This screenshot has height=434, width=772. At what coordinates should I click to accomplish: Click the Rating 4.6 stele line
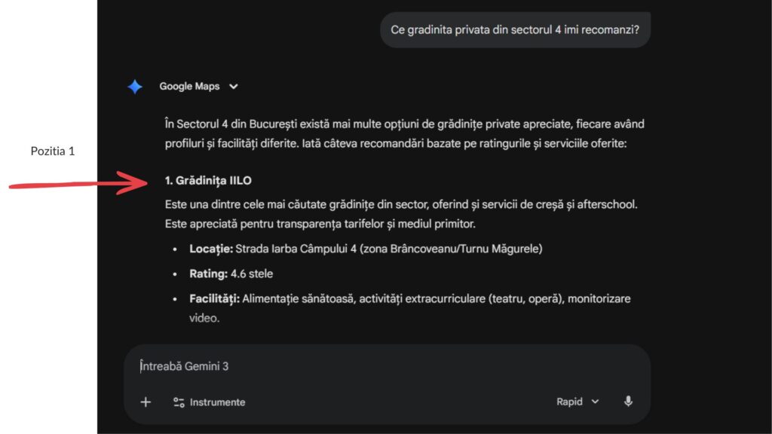[x=231, y=274]
